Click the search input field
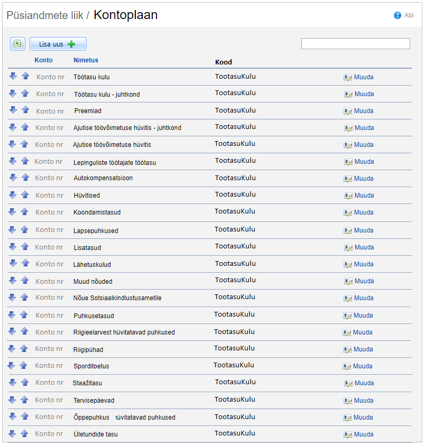 (355, 44)
